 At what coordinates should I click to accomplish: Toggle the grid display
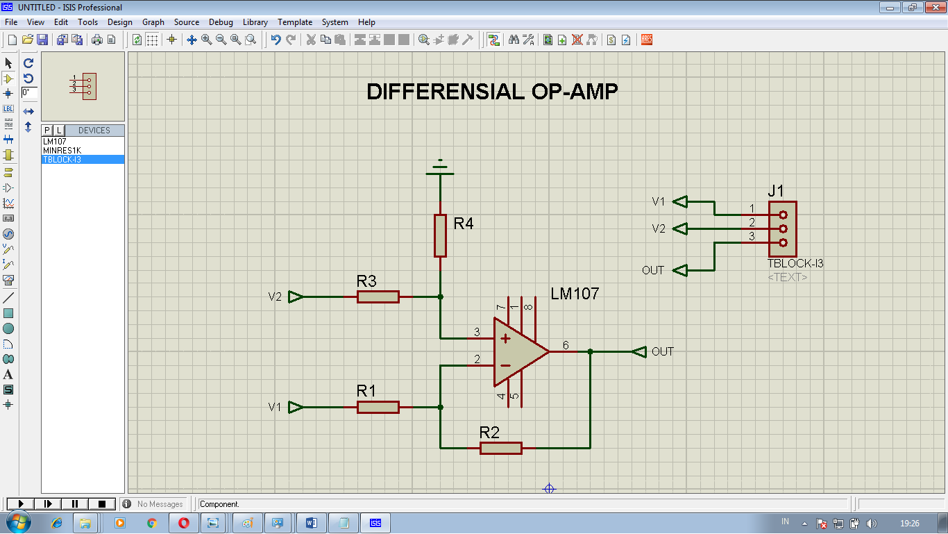point(152,40)
